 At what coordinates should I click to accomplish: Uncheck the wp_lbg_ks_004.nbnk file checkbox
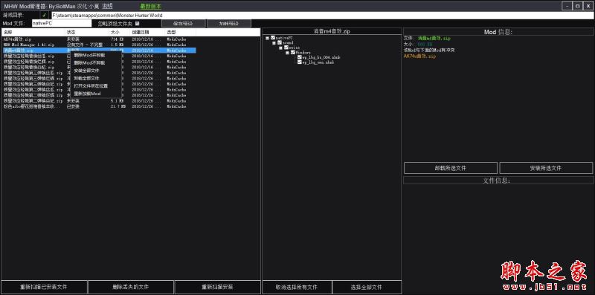pos(300,57)
